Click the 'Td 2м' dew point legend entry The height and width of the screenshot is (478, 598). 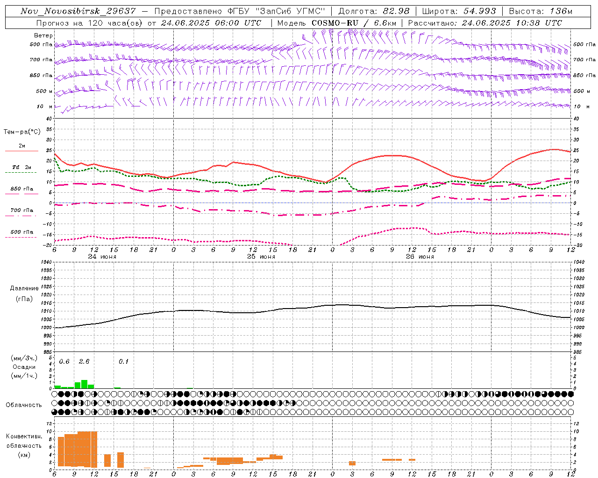coord(22,167)
